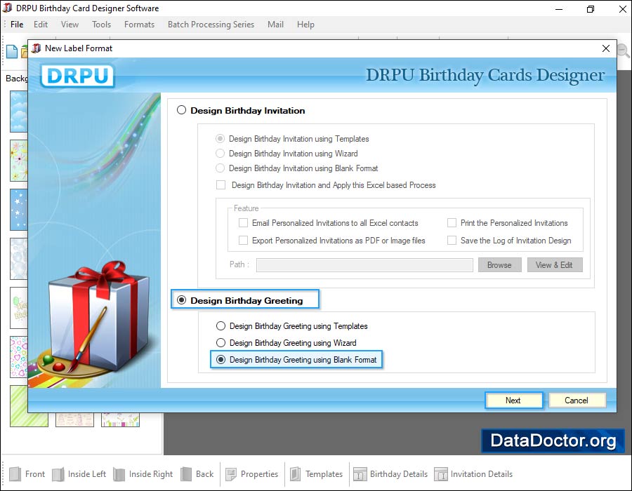
Task: Select the blue stars background thumbnail
Action: point(18,210)
